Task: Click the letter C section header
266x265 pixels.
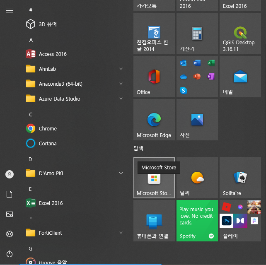Action: tap(31, 115)
